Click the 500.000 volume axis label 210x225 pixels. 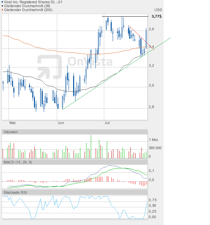click(x=155, y=148)
